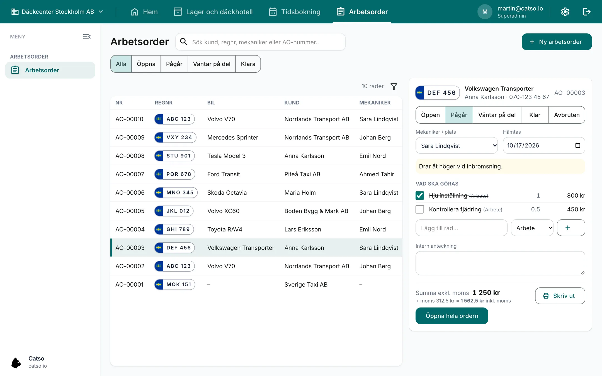Check the Kontrollera fjädring checkbox
602x376 pixels.
(420, 209)
